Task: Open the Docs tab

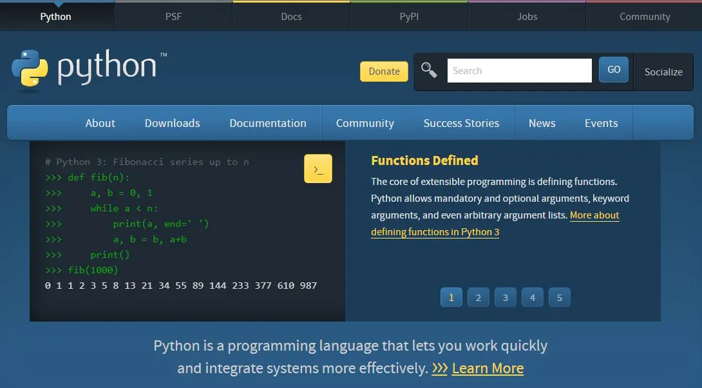Action: [x=291, y=16]
